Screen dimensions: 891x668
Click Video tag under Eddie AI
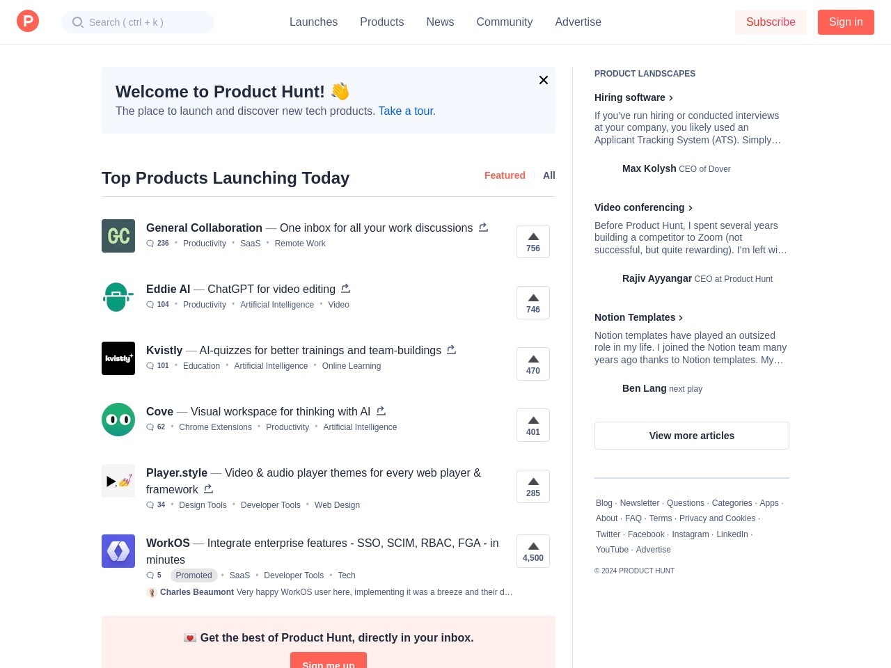[339, 305]
